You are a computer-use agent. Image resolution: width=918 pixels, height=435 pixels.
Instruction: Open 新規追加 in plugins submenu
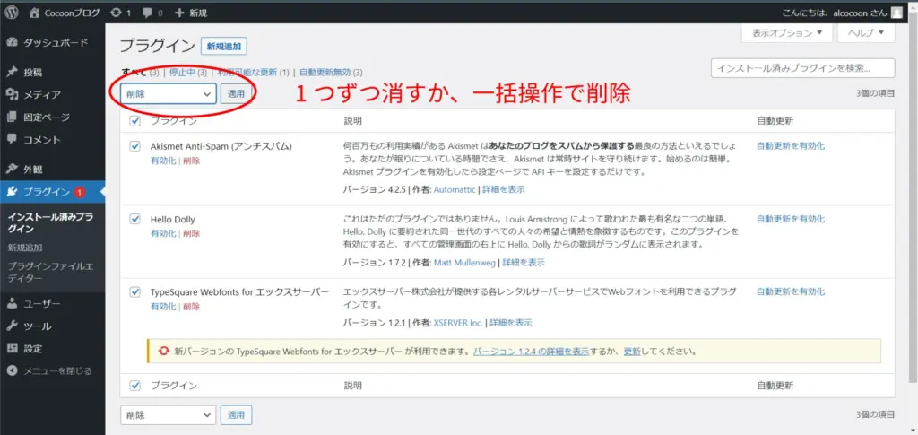(24, 248)
